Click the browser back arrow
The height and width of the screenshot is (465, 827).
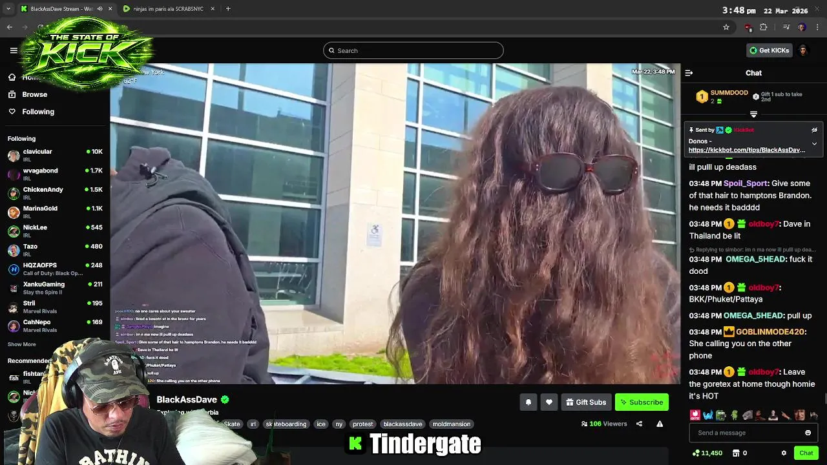pyautogui.click(x=10, y=27)
